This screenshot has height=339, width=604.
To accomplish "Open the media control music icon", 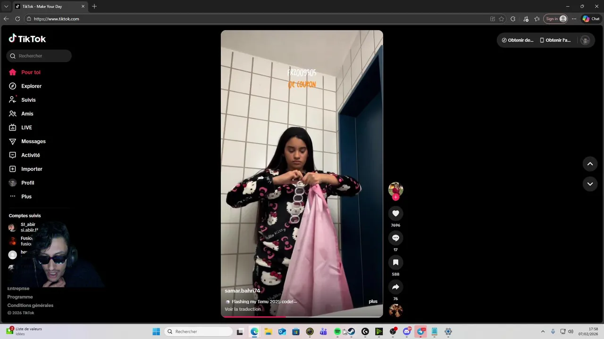I will (526, 19).
